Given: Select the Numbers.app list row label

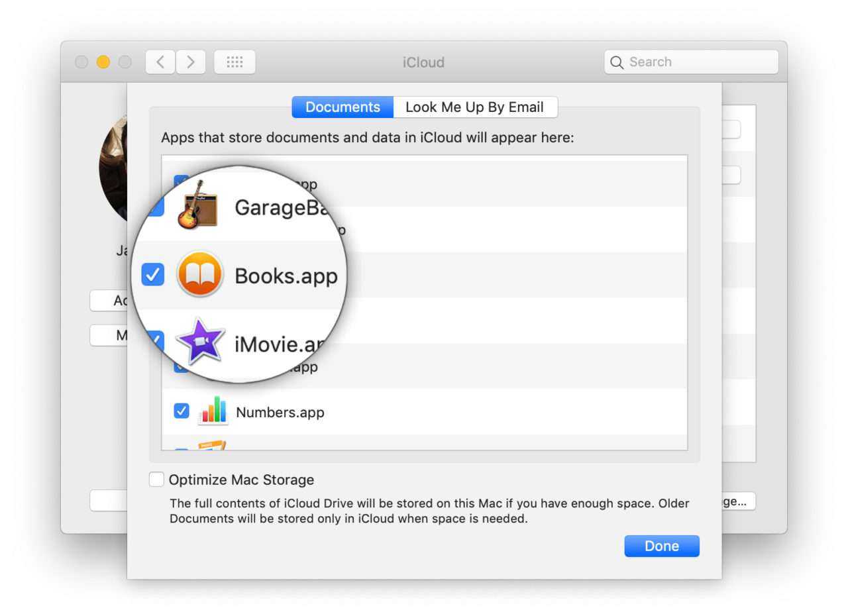Looking at the screenshot, I should click(x=280, y=413).
